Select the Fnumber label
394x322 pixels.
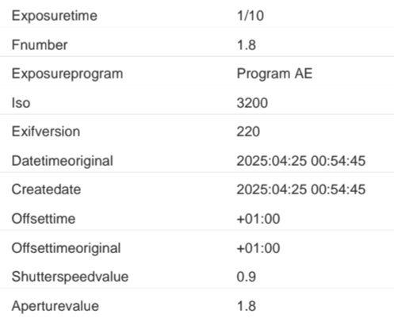(40, 44)
